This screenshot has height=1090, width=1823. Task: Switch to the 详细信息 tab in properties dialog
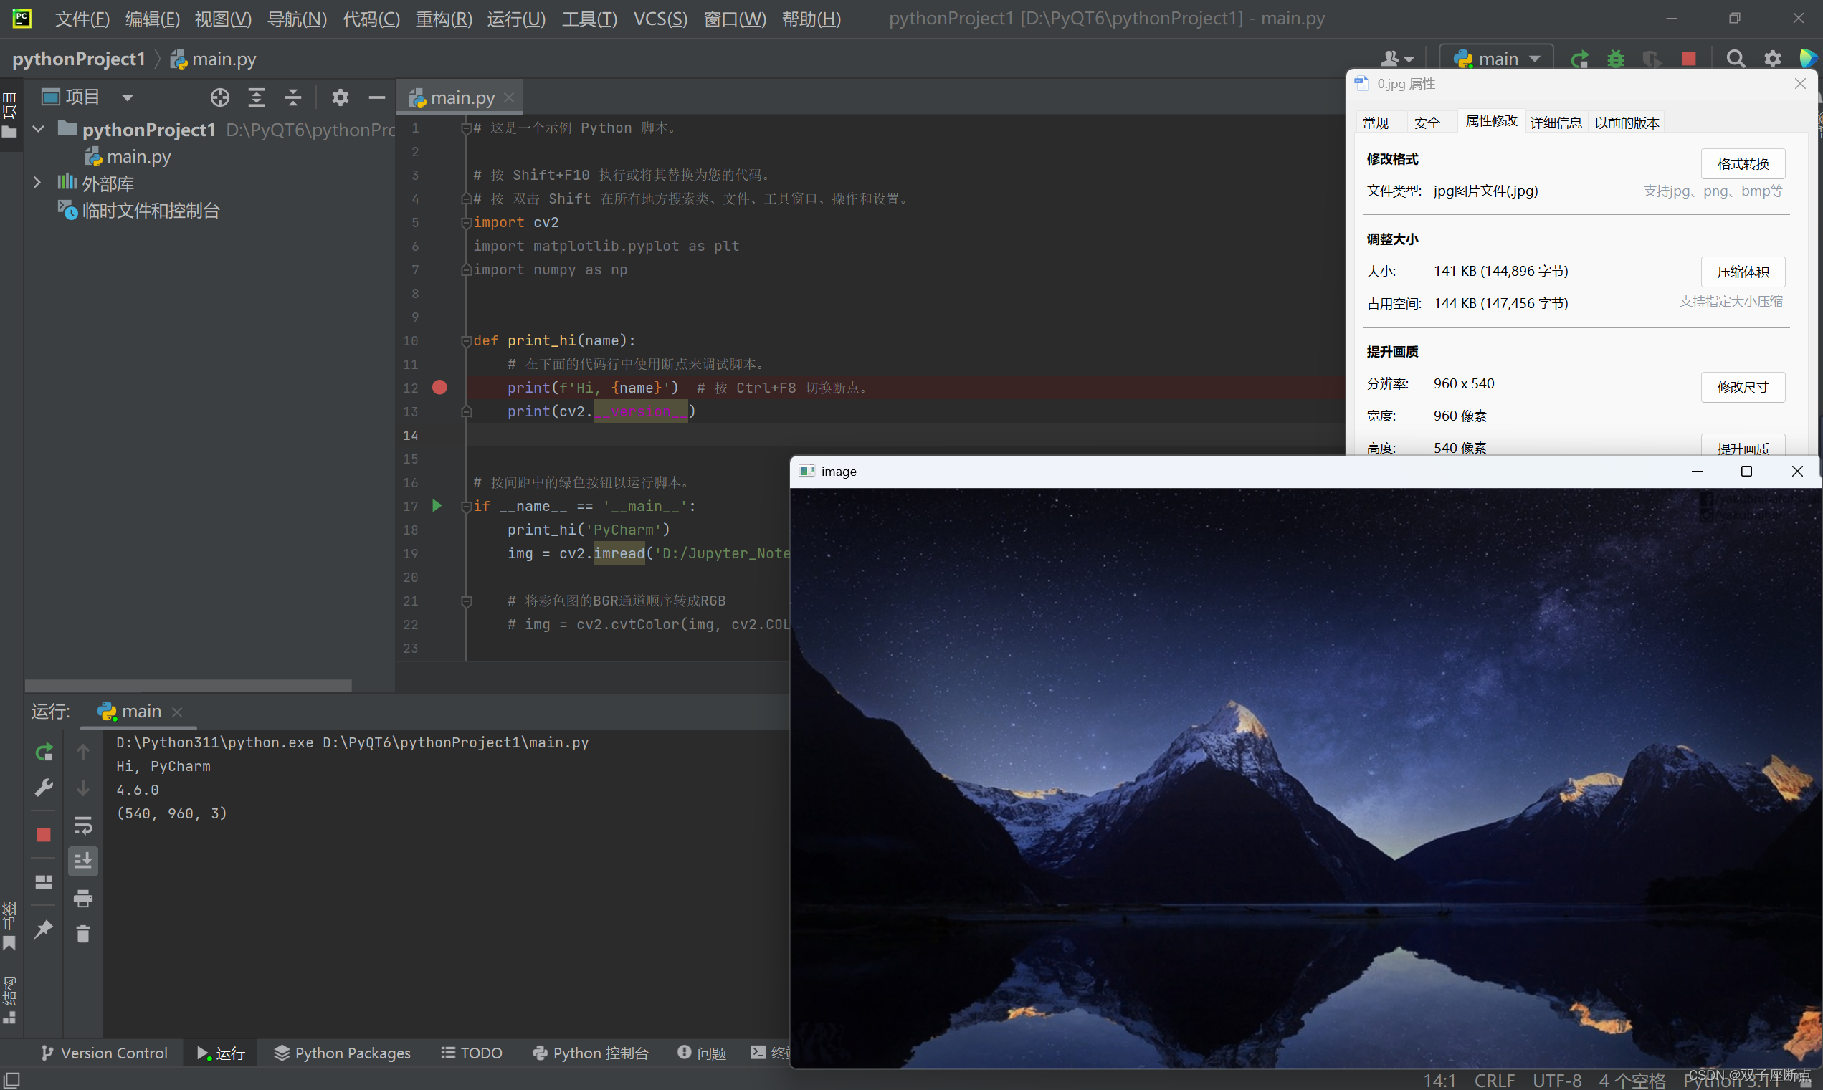coord(1556,122)
